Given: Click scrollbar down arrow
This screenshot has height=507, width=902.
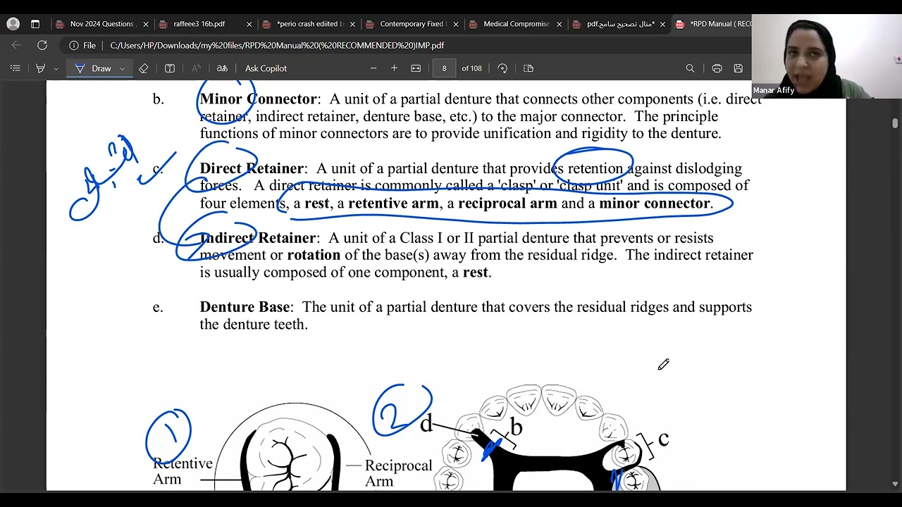Looking at the screenshot, I should coord(895,484).
